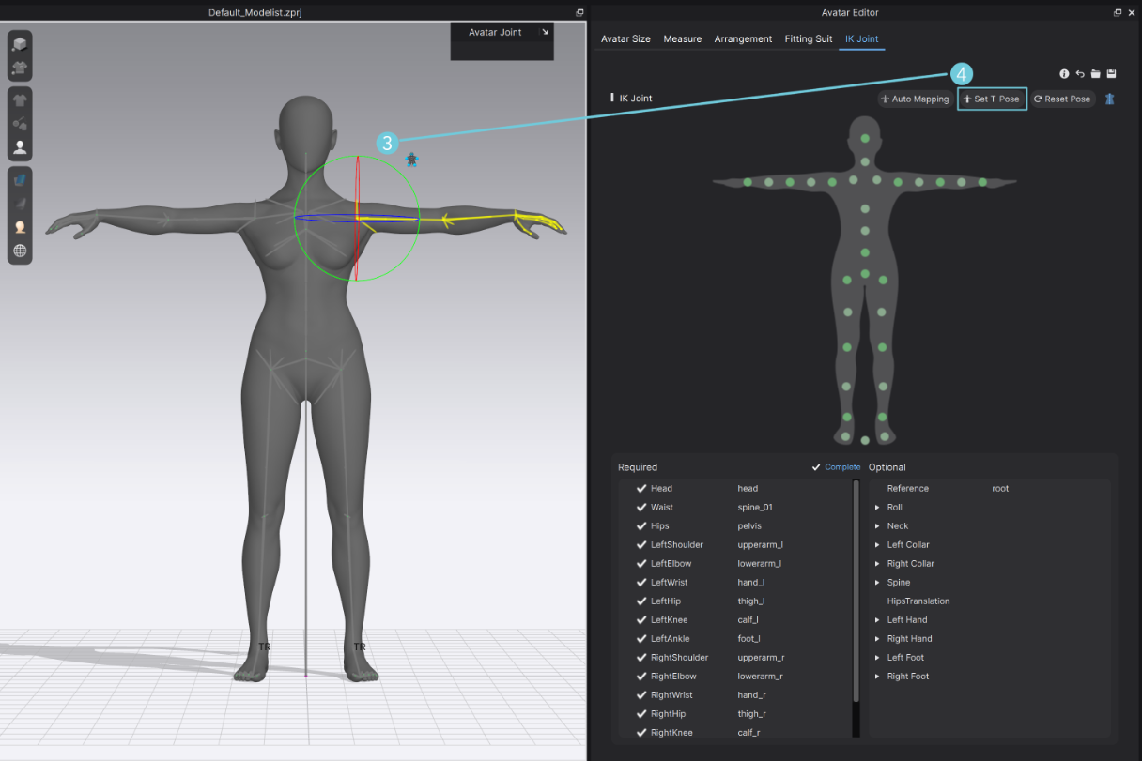Click the avatar skin head icon

click(20, 227)
